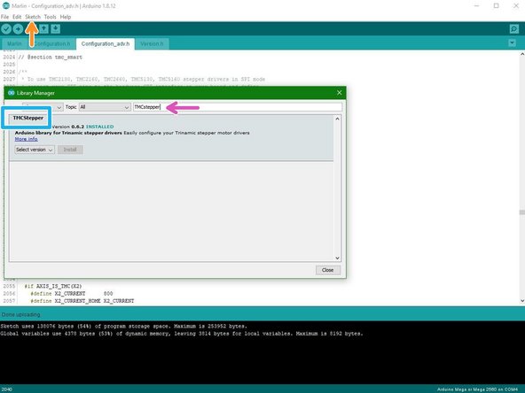
Task: Click the Upload arrow toolbar icon
Action: (x=18, y=29)
